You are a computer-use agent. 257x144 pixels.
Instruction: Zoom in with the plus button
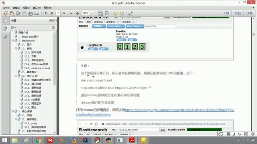click(78, 13)
